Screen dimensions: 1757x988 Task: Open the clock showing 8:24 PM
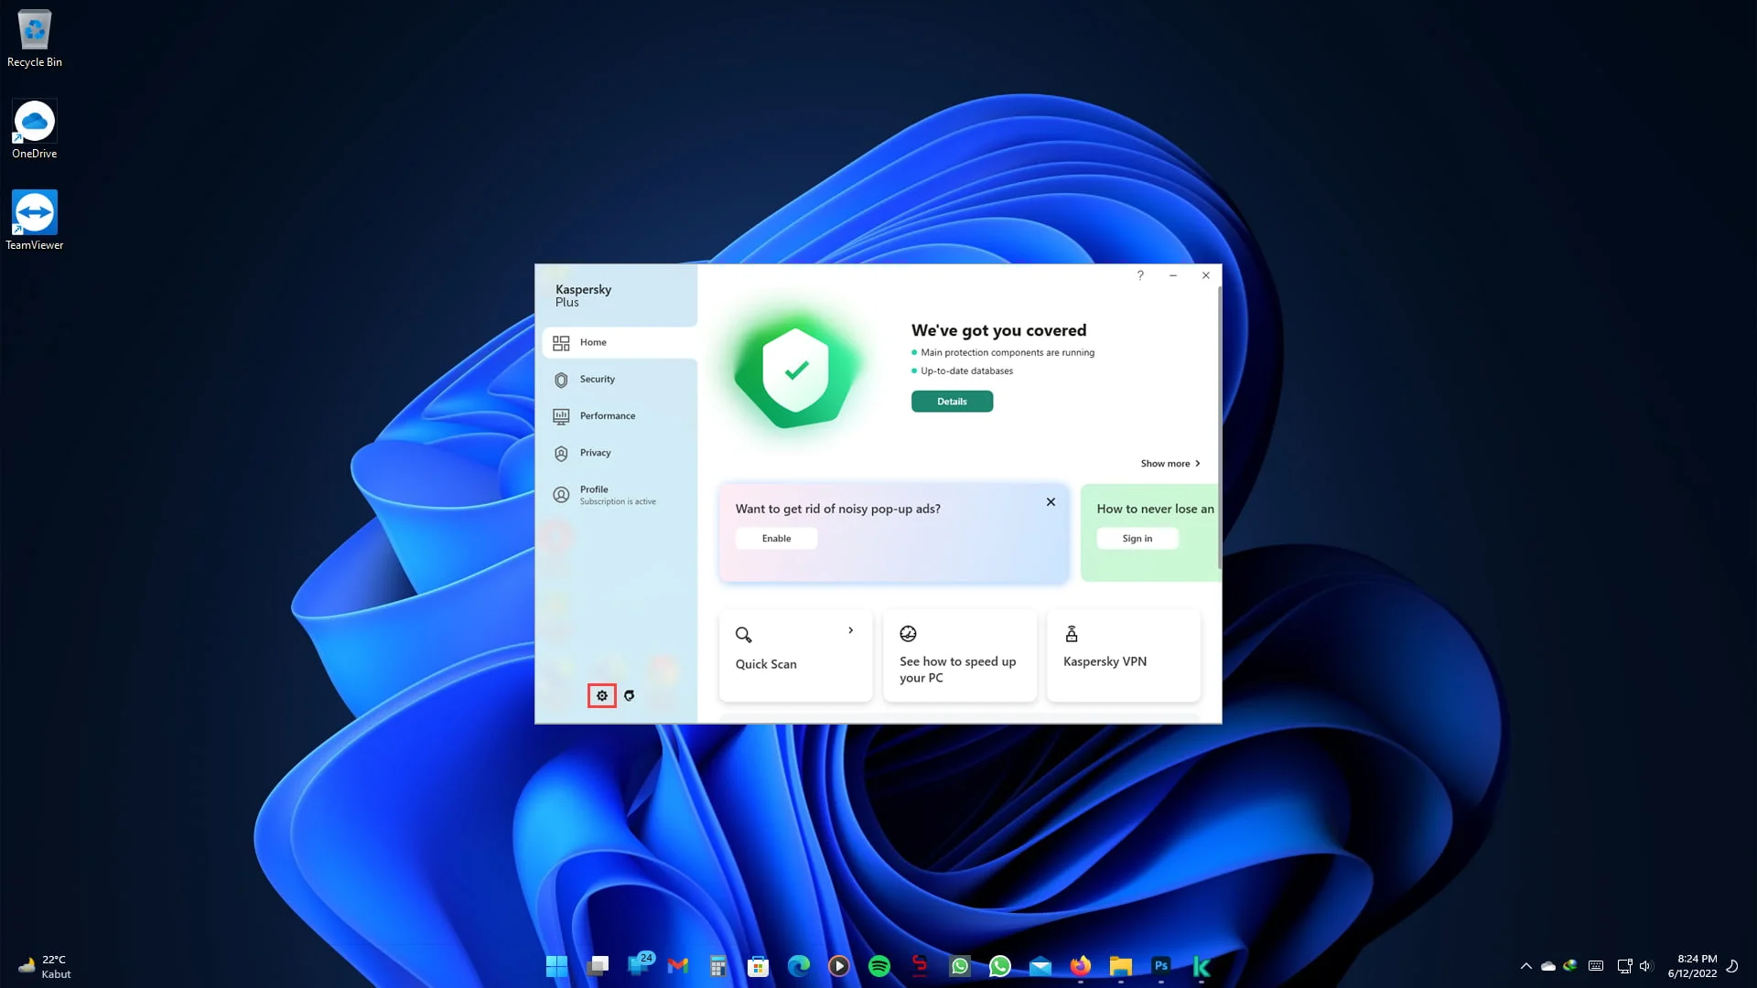click(x=1692, y=966)
